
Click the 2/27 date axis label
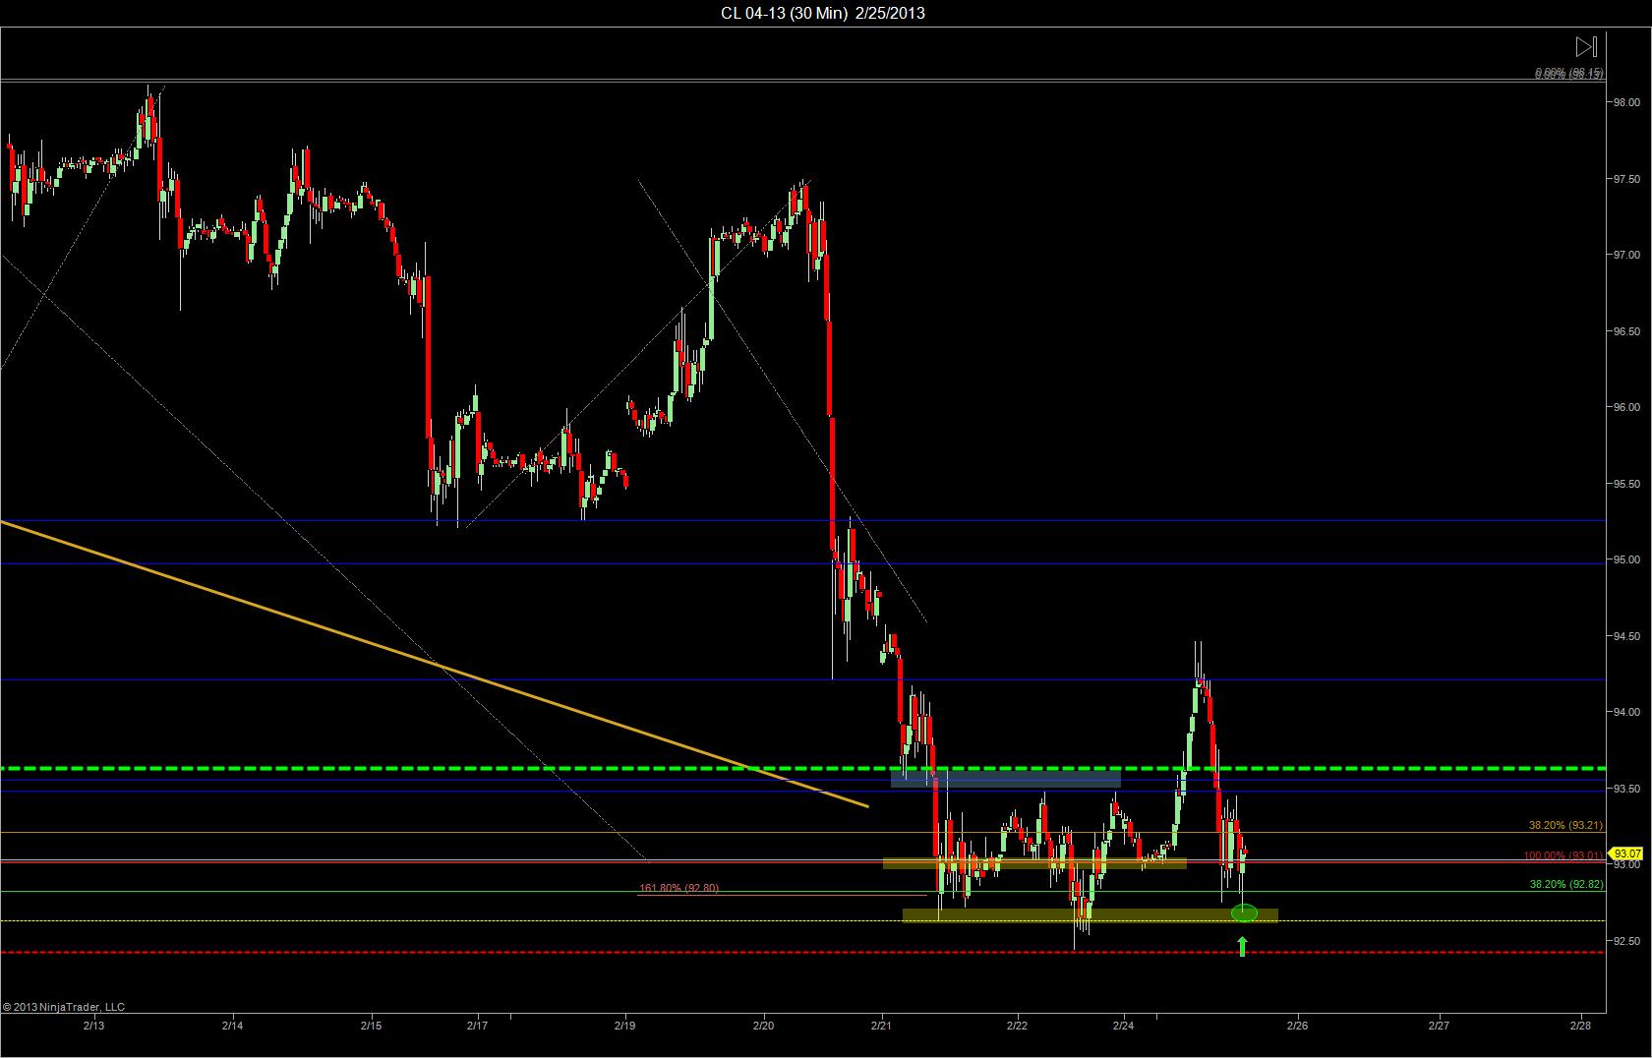tap(1439, 1025)
